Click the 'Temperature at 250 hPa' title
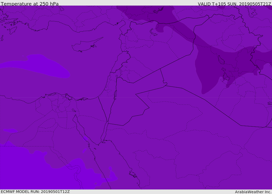 pyautogui.click(x=30, y=4)
